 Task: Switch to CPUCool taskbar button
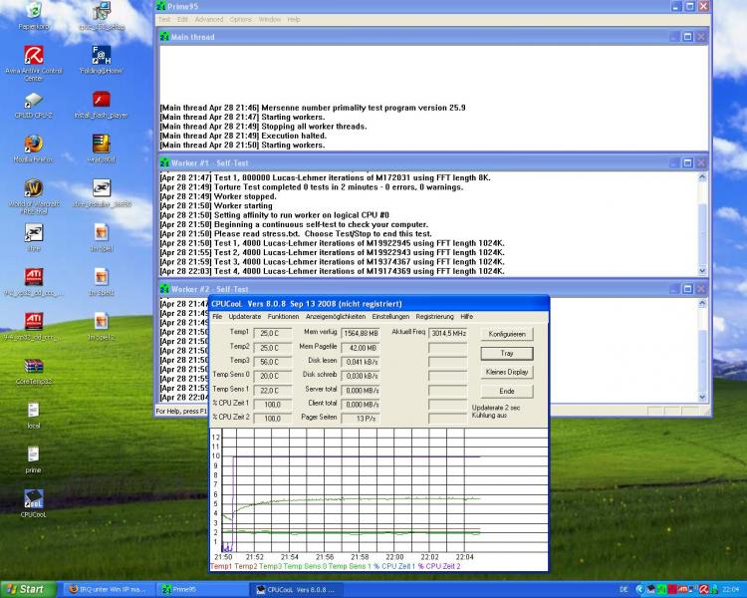click(296, 589)
